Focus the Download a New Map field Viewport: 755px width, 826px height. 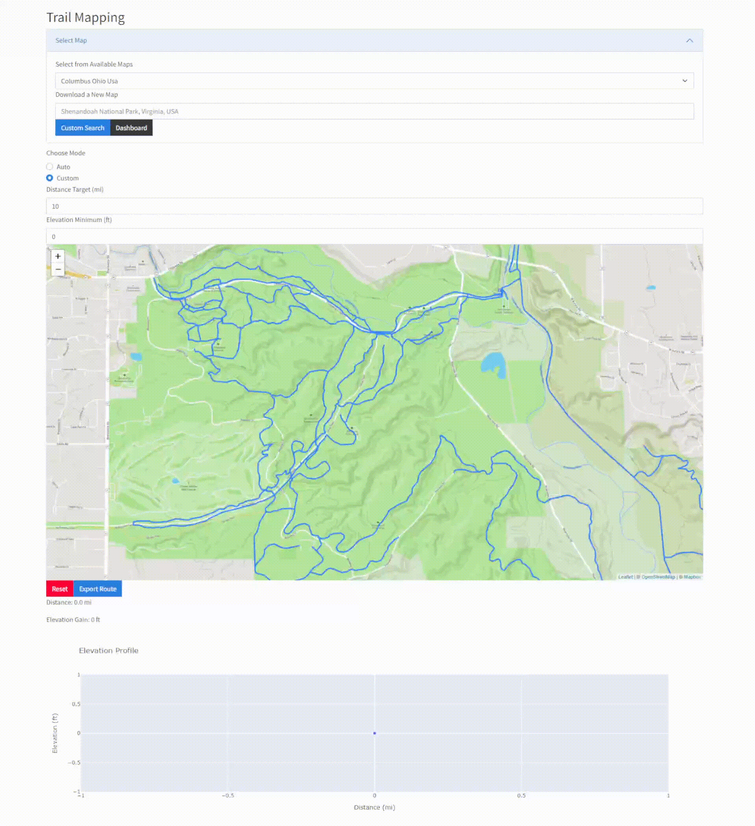tap(374, 111)
